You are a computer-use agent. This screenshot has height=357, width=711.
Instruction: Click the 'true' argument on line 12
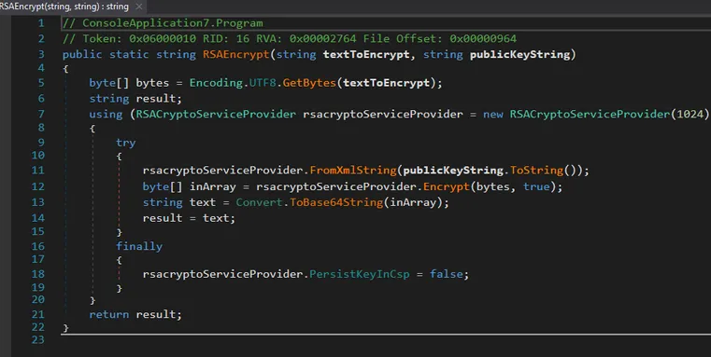pyautogui.click(x=536, y=186)
